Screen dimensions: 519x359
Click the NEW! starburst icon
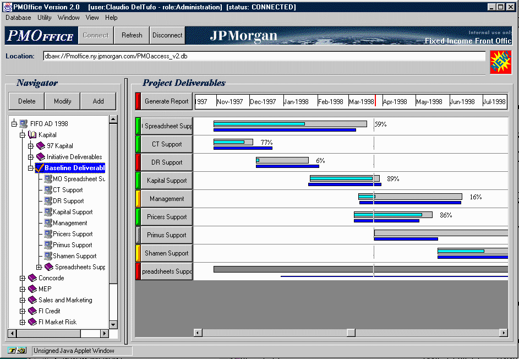[x=501, y=62]
